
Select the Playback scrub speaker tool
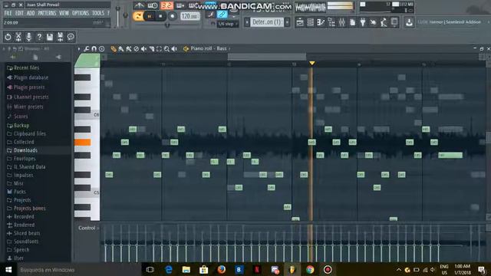click(174, 49)
